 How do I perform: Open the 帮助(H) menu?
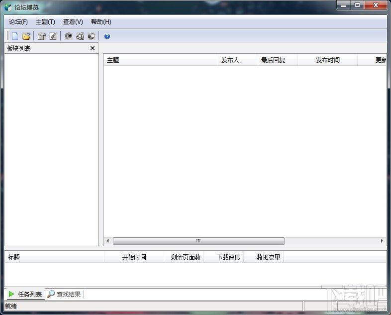pyautogui.click(x=101, y=22)
